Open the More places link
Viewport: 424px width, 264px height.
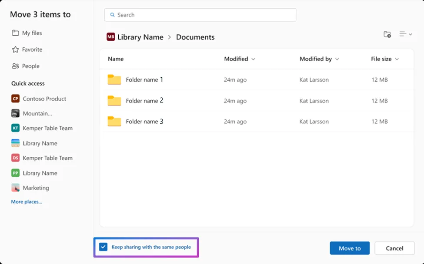[27, 202]
